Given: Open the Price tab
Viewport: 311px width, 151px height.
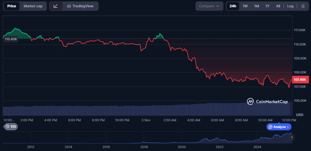Looking at the screenshot, I should click(x=12, y=6).
